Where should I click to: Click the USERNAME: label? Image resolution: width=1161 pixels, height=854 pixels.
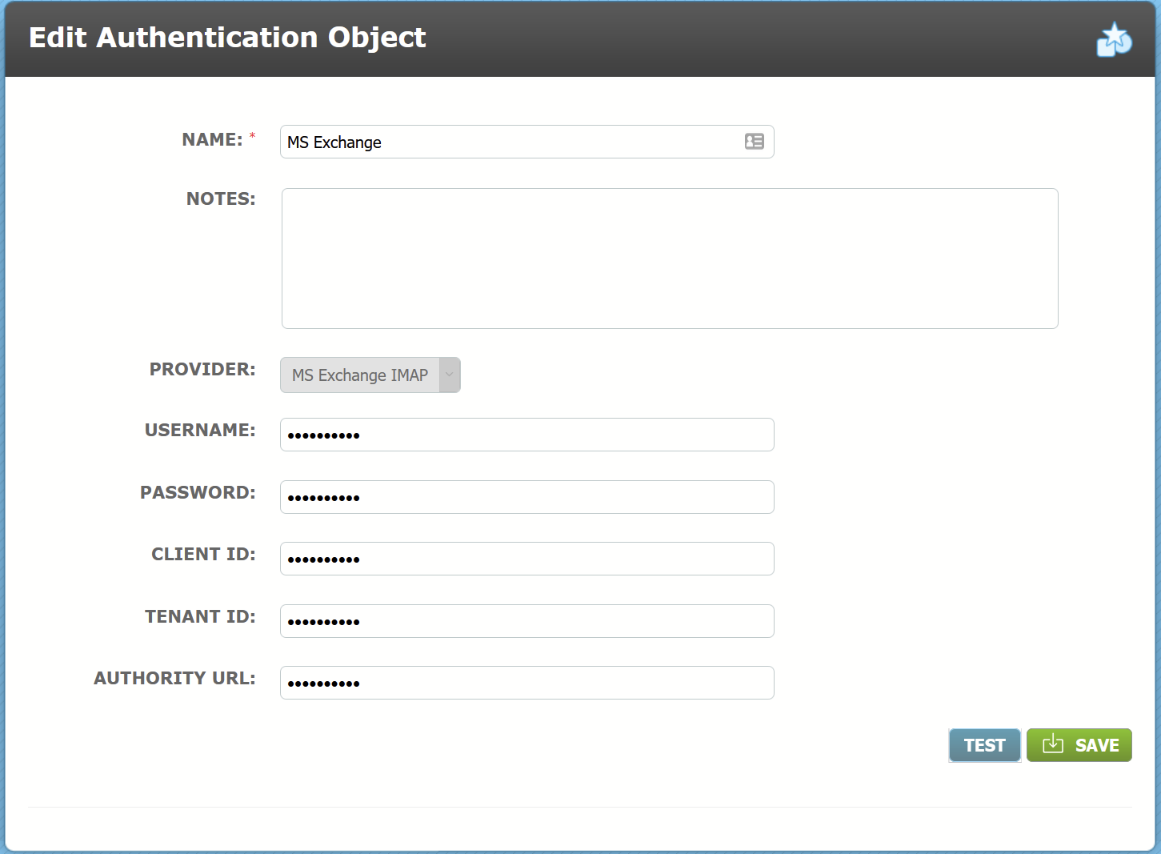coord(200,430)
